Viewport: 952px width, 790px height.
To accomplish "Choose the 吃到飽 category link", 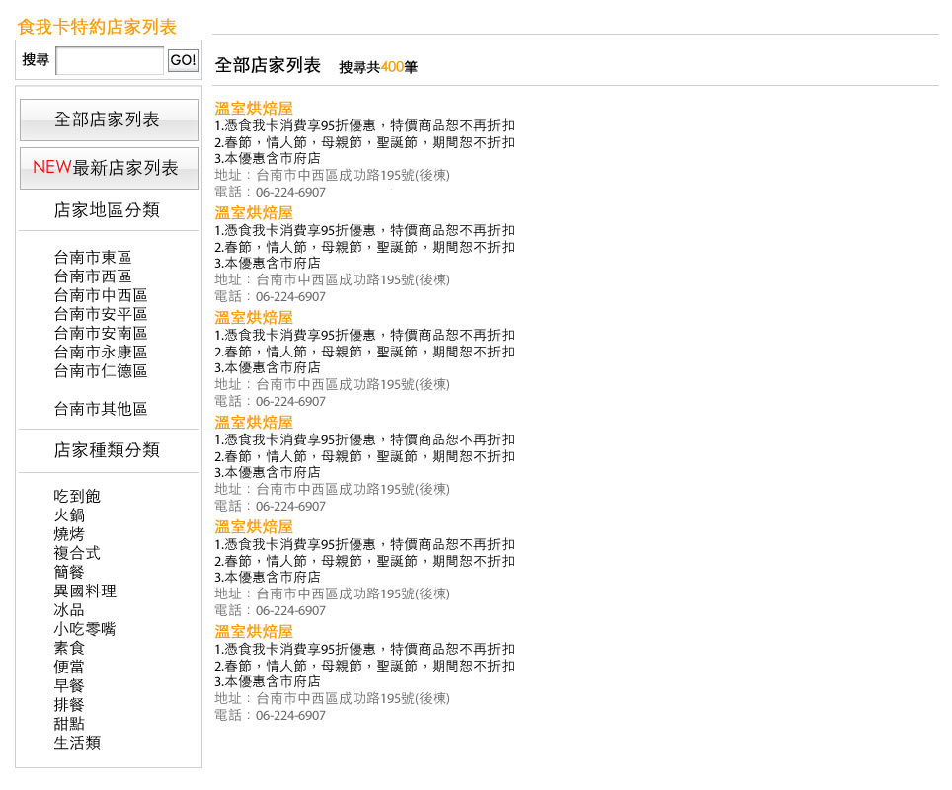I will [76, 496].
